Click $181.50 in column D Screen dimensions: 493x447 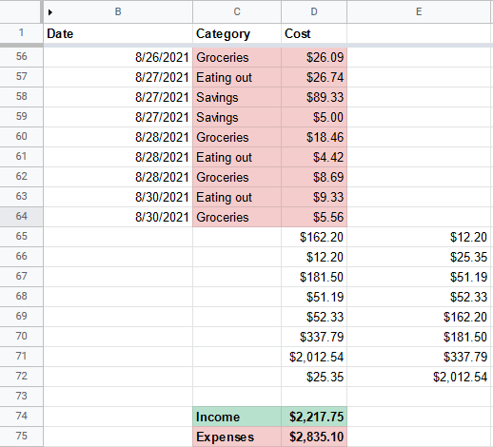tap(314, 277)
